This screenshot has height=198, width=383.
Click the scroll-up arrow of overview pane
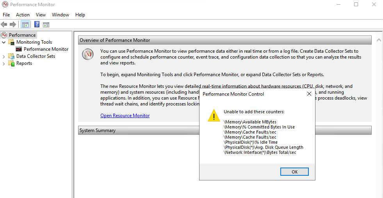(378, 40)
